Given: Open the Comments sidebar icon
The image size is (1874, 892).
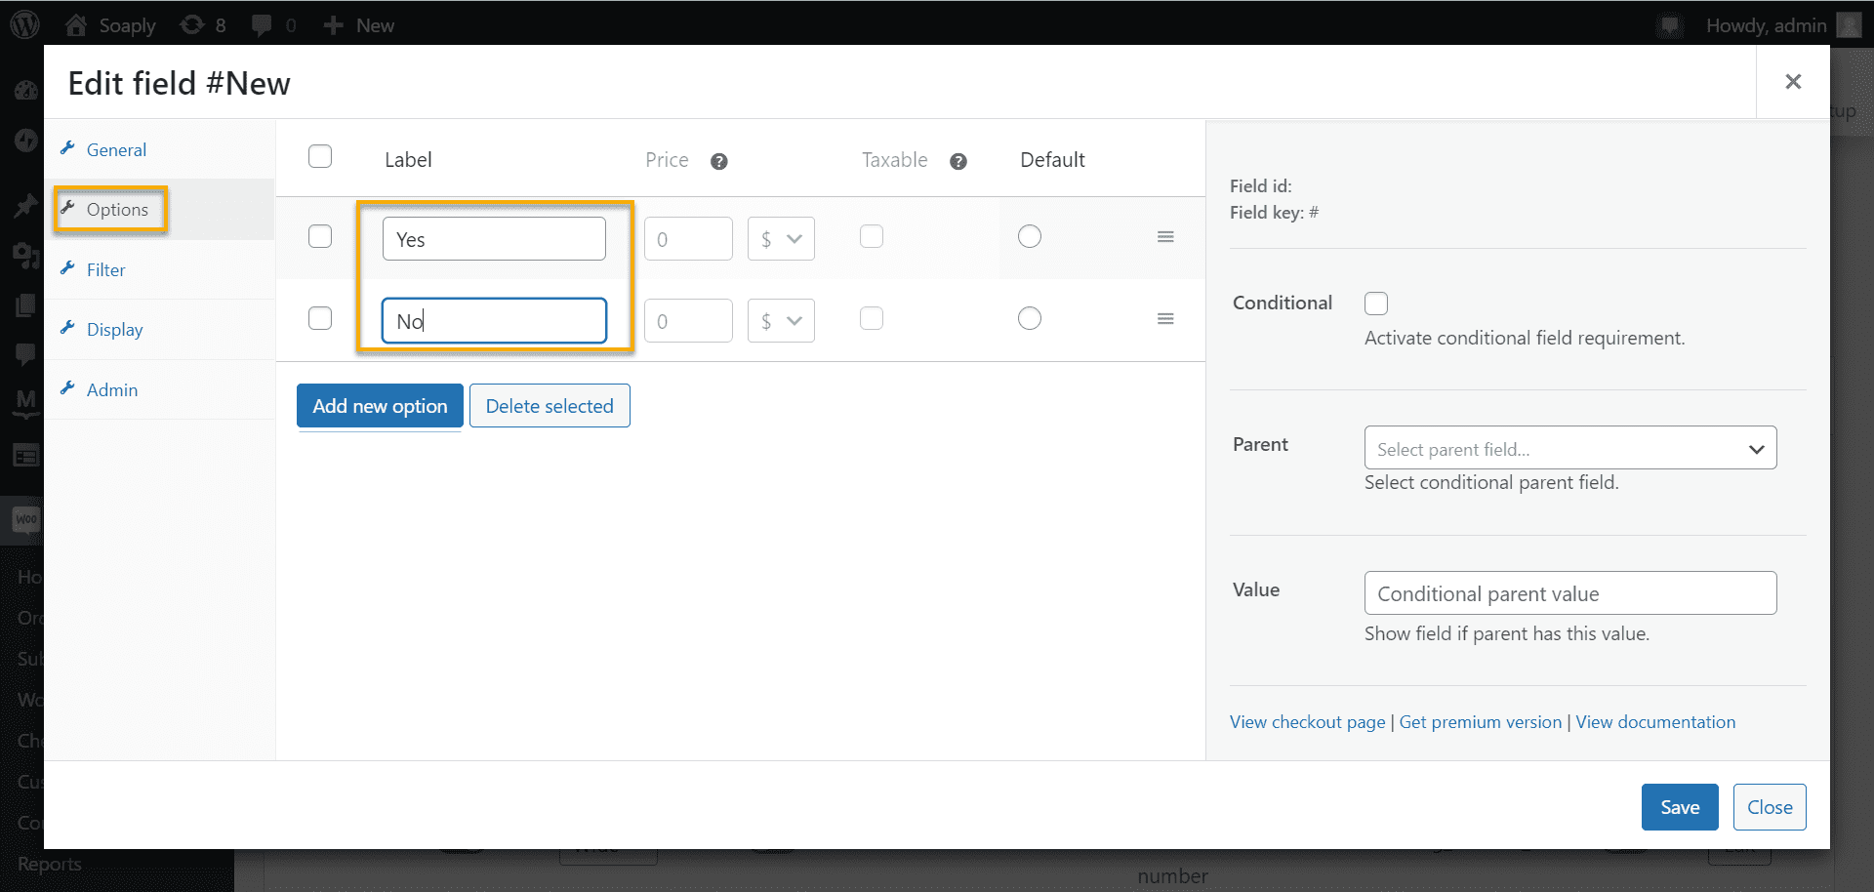Looking at the screenshot, I should pos(25,354).
